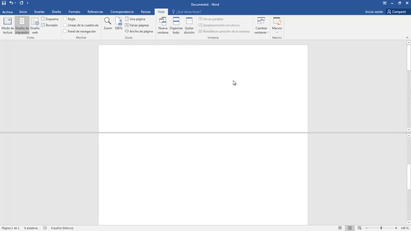The height and width of the screenshot is (231, 411).
Task: Click the Save icon in quick access toolbar
Action: [x=4, y=3]
